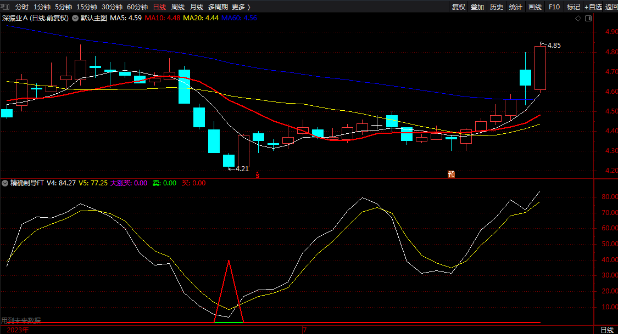
Task: Click the 4.85 high price label
Action: click(x=554, y=46)
